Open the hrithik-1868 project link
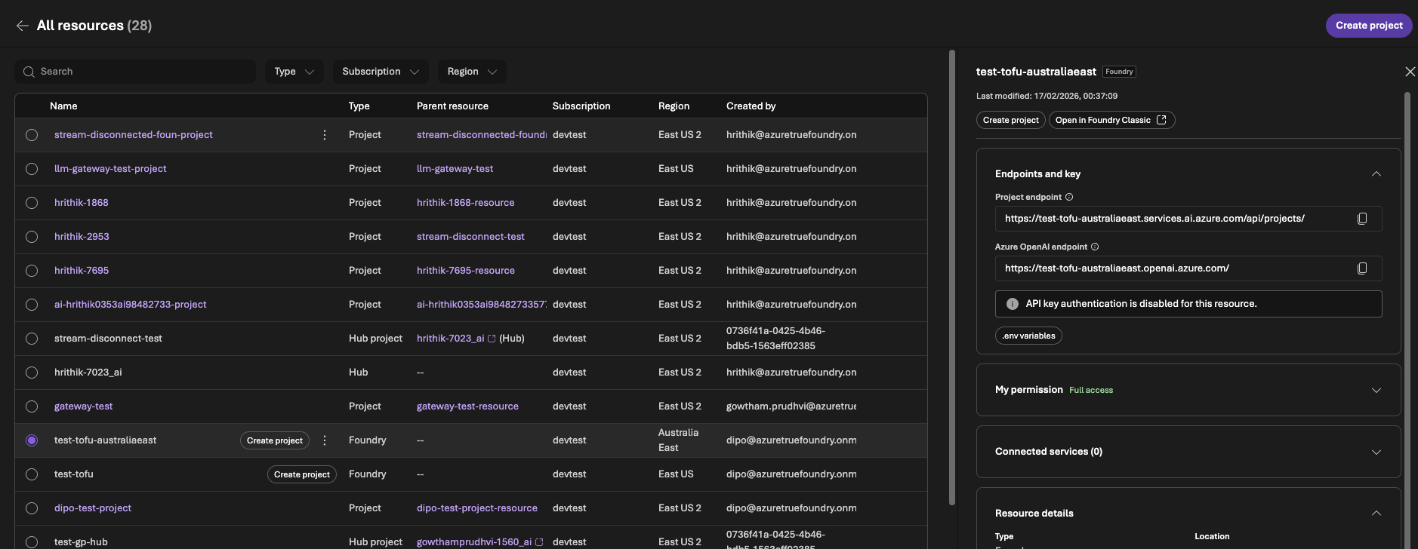This screenshot has width=1418, height=549. pos(82,203)
